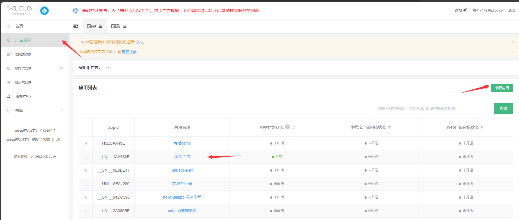This screenshot has width=519, height=220.
Task: Expand row __UNI__2A080BE details
Action: [86, 211]
